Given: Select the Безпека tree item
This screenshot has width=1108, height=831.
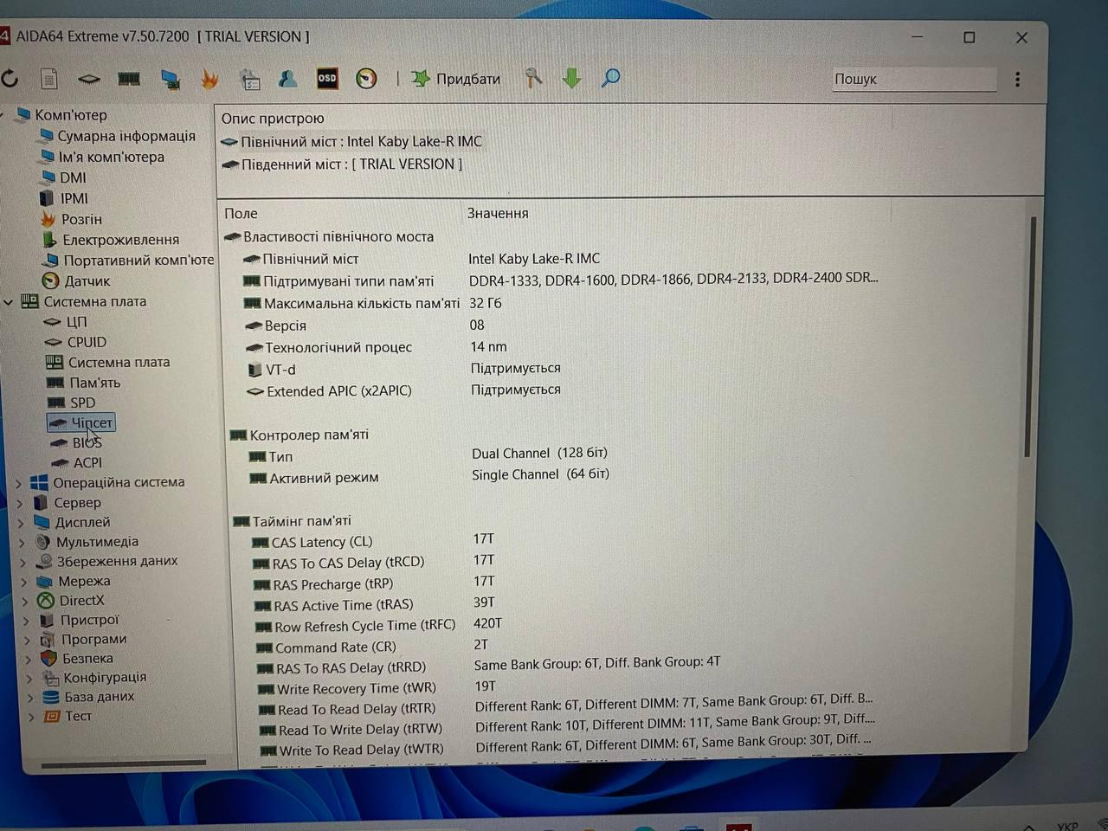Looking at the screenshot, I should point(87,658).
